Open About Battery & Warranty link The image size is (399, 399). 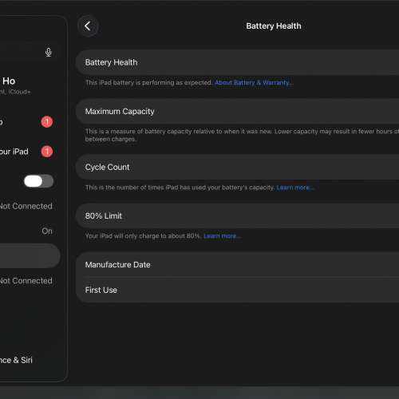tap(254, 83)
